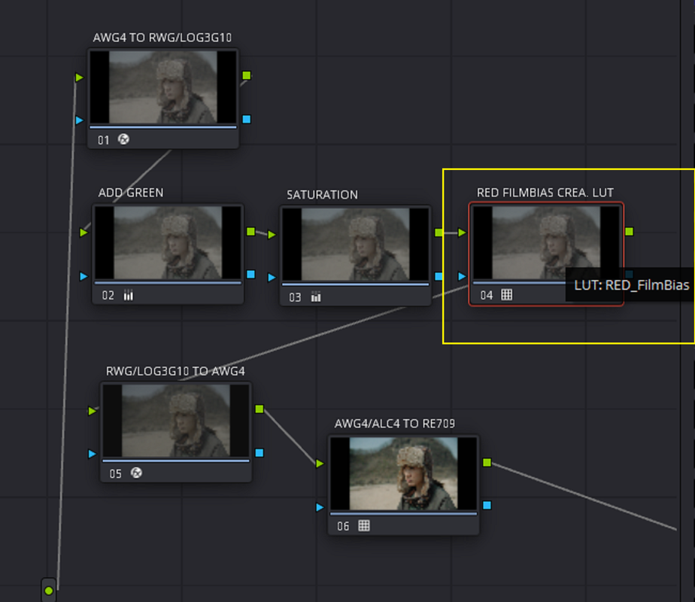Screen dimensions: 695x602
Task: Click the LUT grid icon on node 06
Action: point(364,525)
